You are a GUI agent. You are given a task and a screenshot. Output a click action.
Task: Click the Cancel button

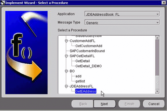click(154, 104)
